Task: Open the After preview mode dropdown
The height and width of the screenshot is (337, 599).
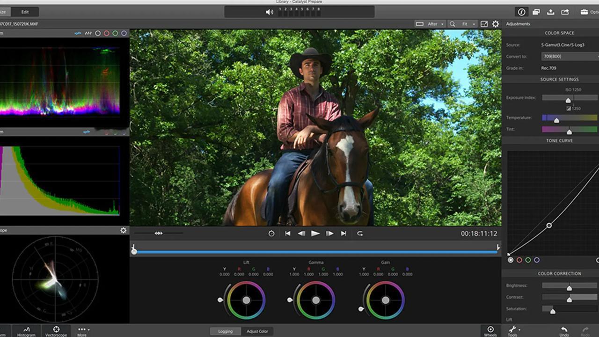Action: coord(430,24)
